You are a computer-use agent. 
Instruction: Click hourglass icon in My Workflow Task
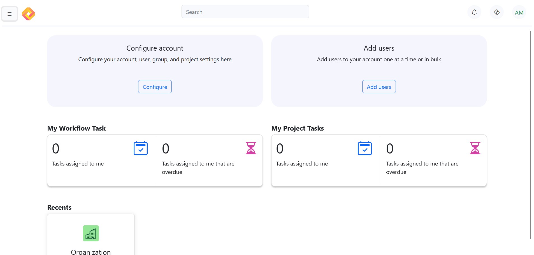[251, 148]
